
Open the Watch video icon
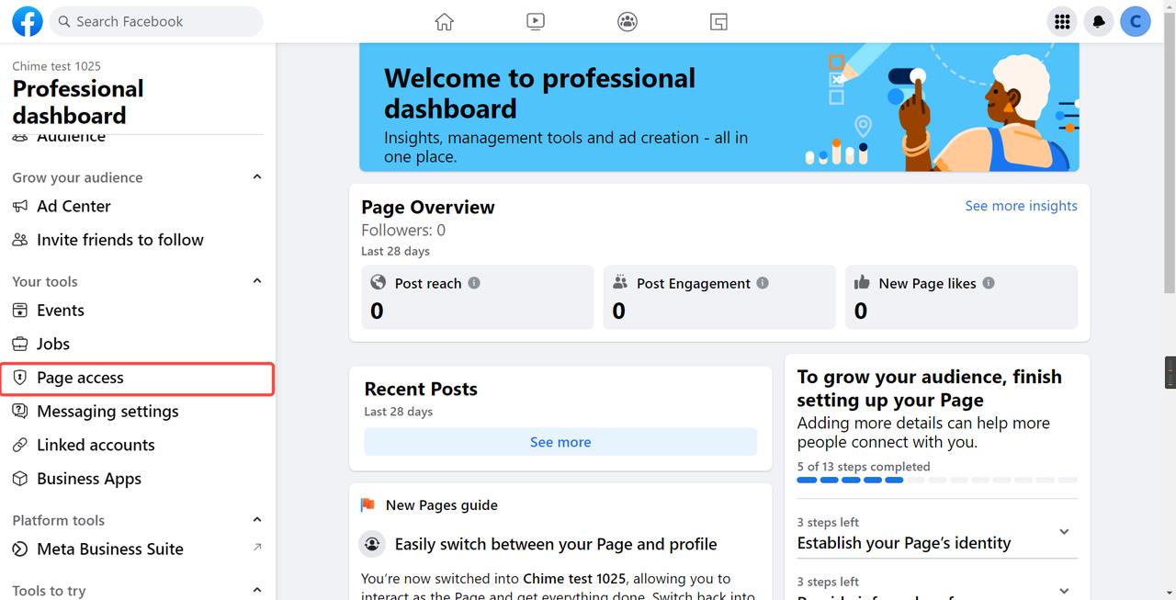pyautogui.click(x=536, y=21)
